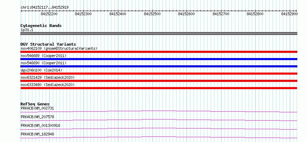Select variant label nsv546689 (Cooper2011)

pos(43,56)
